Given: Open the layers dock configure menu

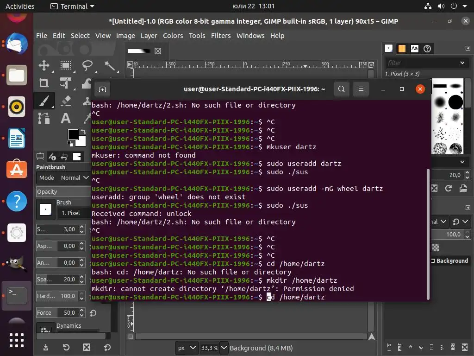Looking at the screenshot, I should pyautogui.click(x=468, y=208).
